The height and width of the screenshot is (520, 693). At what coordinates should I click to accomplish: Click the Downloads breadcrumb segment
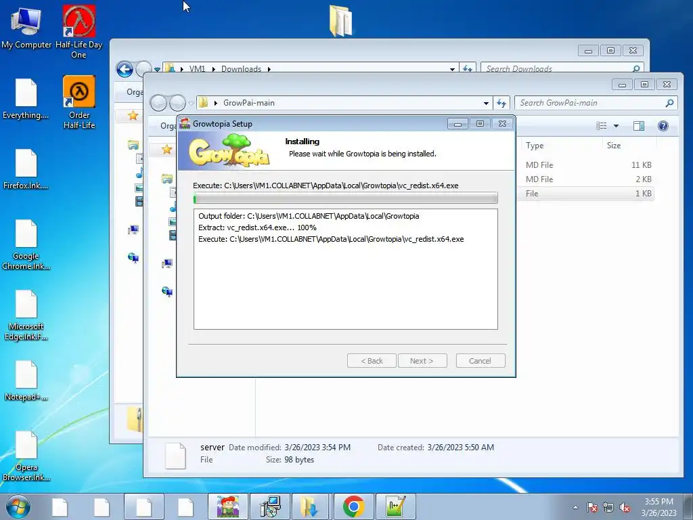242,69
